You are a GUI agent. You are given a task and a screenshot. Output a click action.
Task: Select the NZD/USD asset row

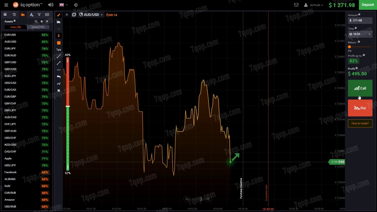tap(27, 145)
